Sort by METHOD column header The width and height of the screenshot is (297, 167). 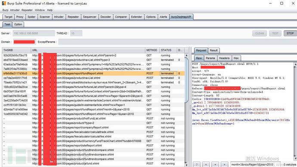pyautogui.click(x=152, y=50)
